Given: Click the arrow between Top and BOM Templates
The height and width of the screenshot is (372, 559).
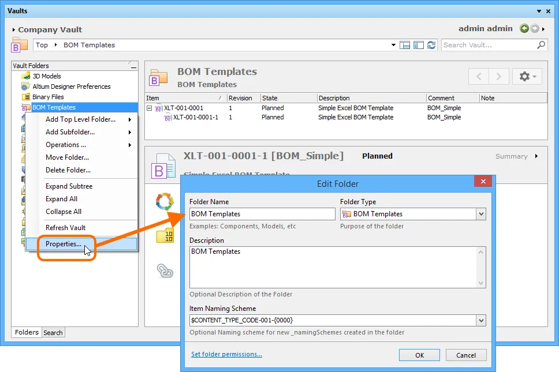Looking at the screenshot, I should point(55,45).
